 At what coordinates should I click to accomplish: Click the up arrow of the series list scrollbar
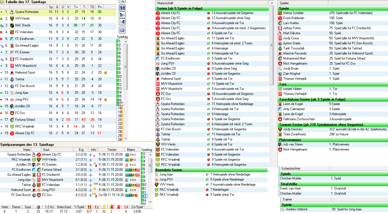(272, 3)
